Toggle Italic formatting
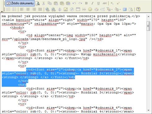 (x=92, y=3)
